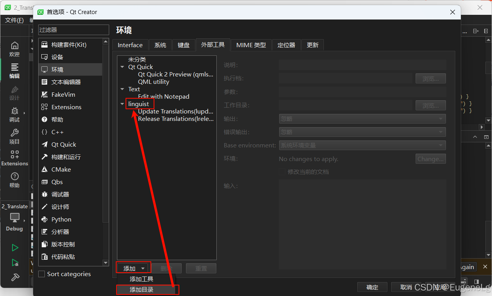Open the Base environment combo box

(x=362, y=145)
